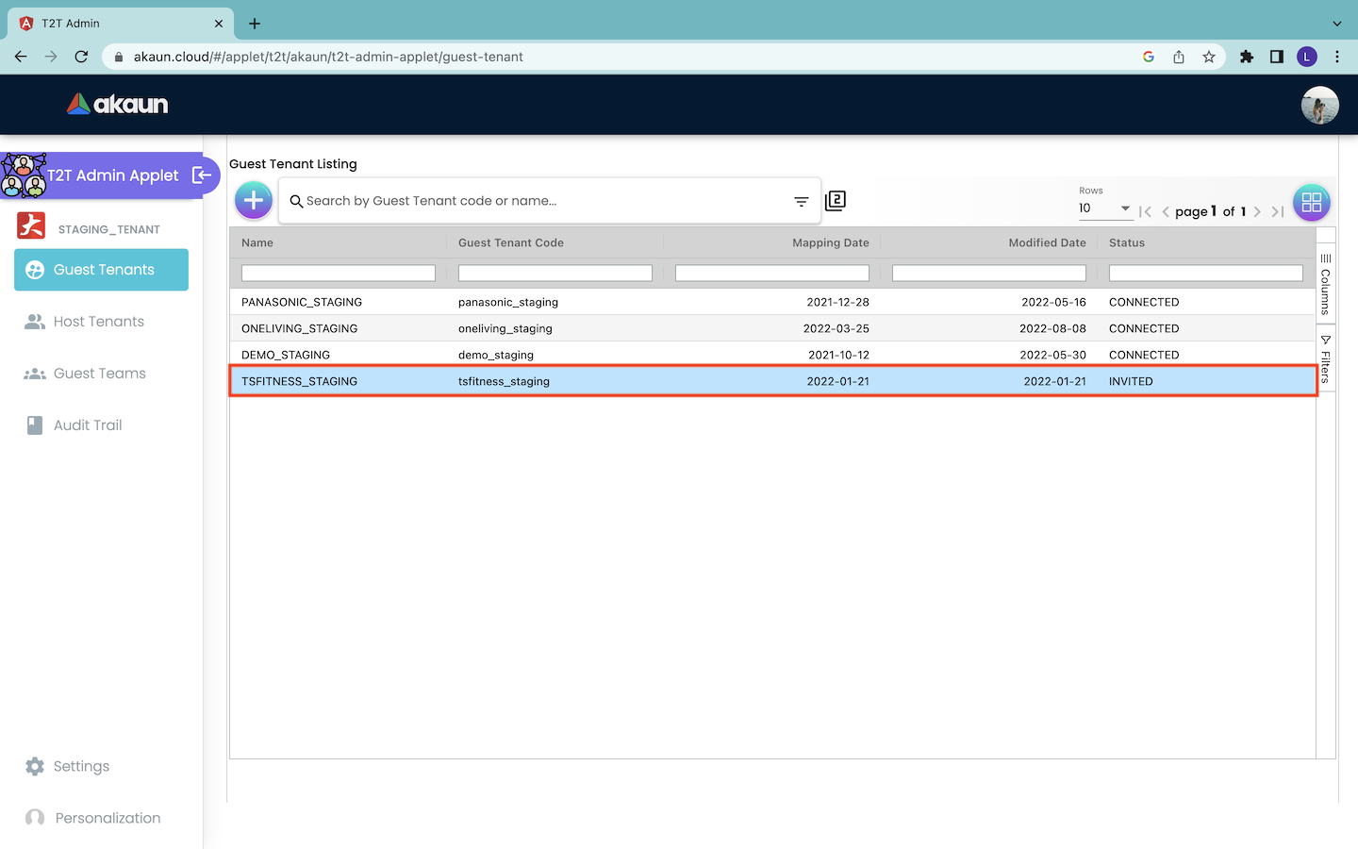Open Settings in the sidebar
Screen dimensions: 1358x849
[x=81, y=766]
